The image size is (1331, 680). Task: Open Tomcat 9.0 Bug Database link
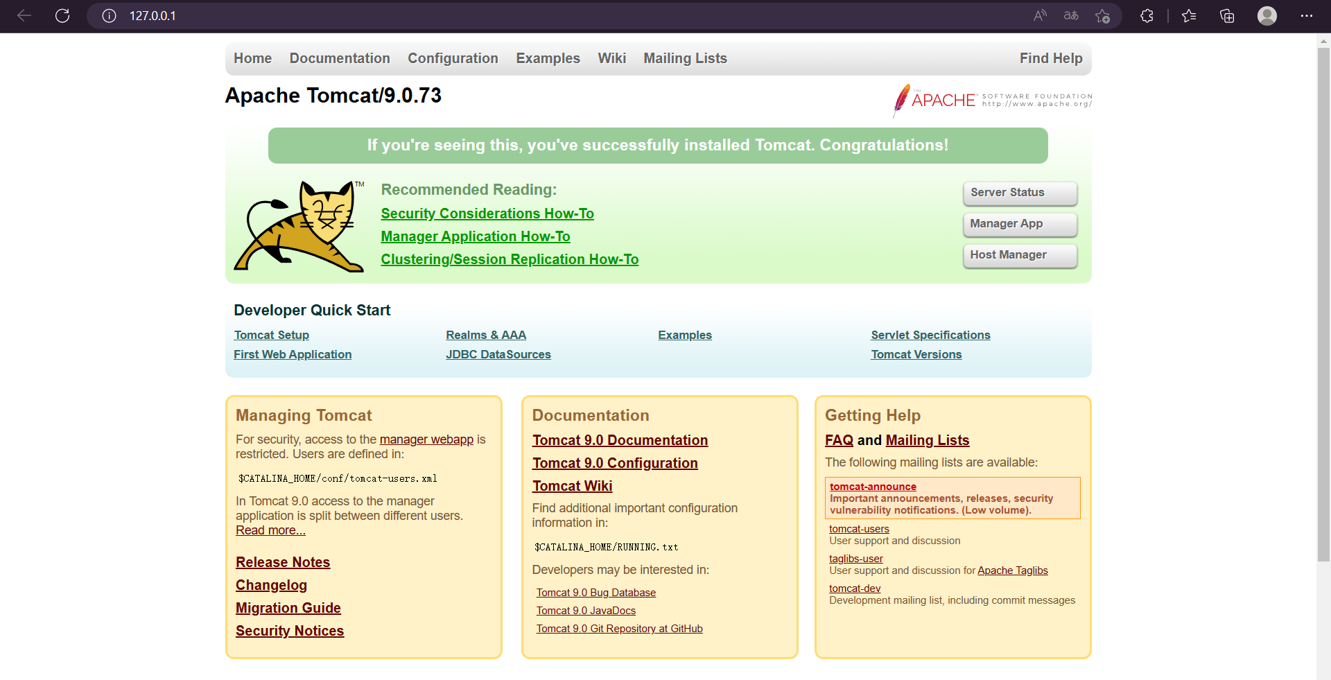coord(596,593)
